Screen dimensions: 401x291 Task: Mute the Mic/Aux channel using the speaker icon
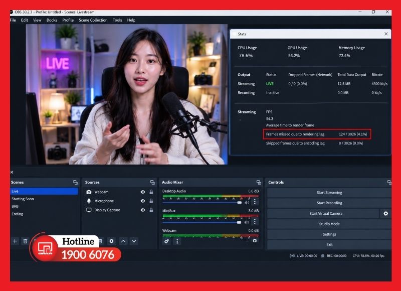coord(247,222)
